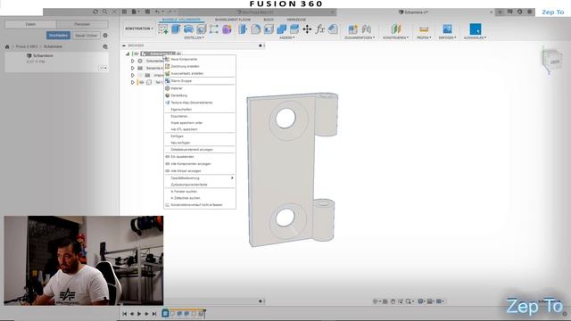Collapse the root component tree arrow

(128, 53)
